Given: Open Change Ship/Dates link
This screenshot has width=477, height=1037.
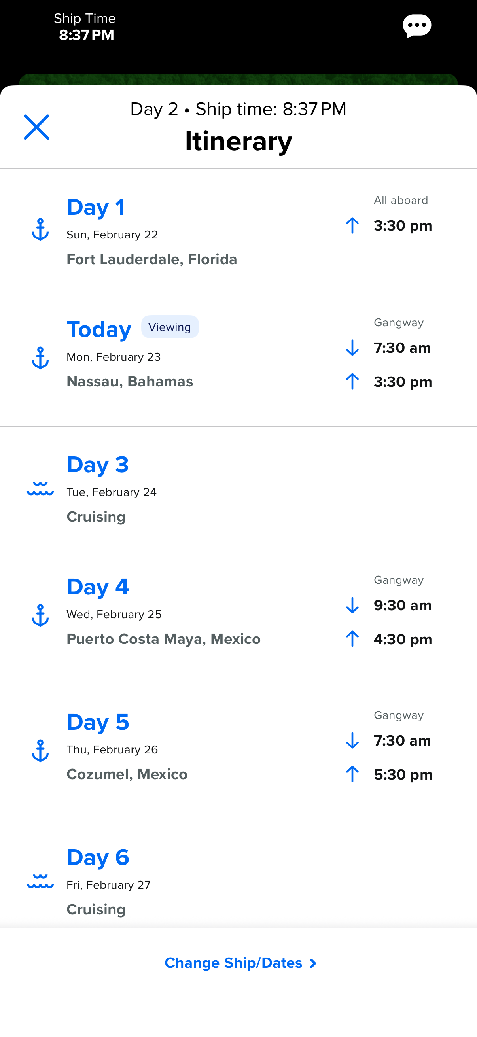Looking at the screenshot, I should (x=233, y=963).
